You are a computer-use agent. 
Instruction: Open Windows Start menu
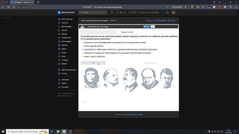[3, 131]
